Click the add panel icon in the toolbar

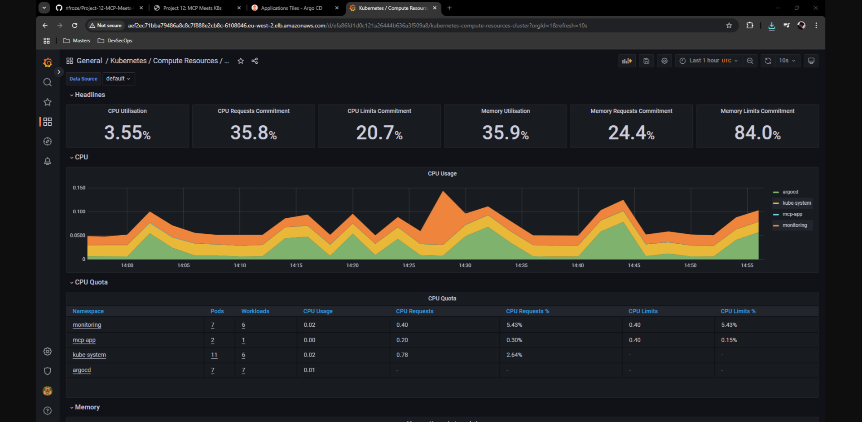[x=627, y=61]
